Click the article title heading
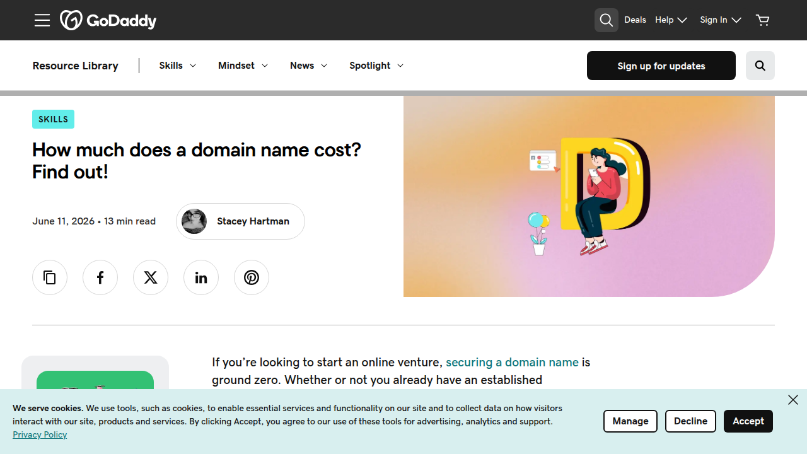Screen dimensions: 807x454 click(197, 161)
